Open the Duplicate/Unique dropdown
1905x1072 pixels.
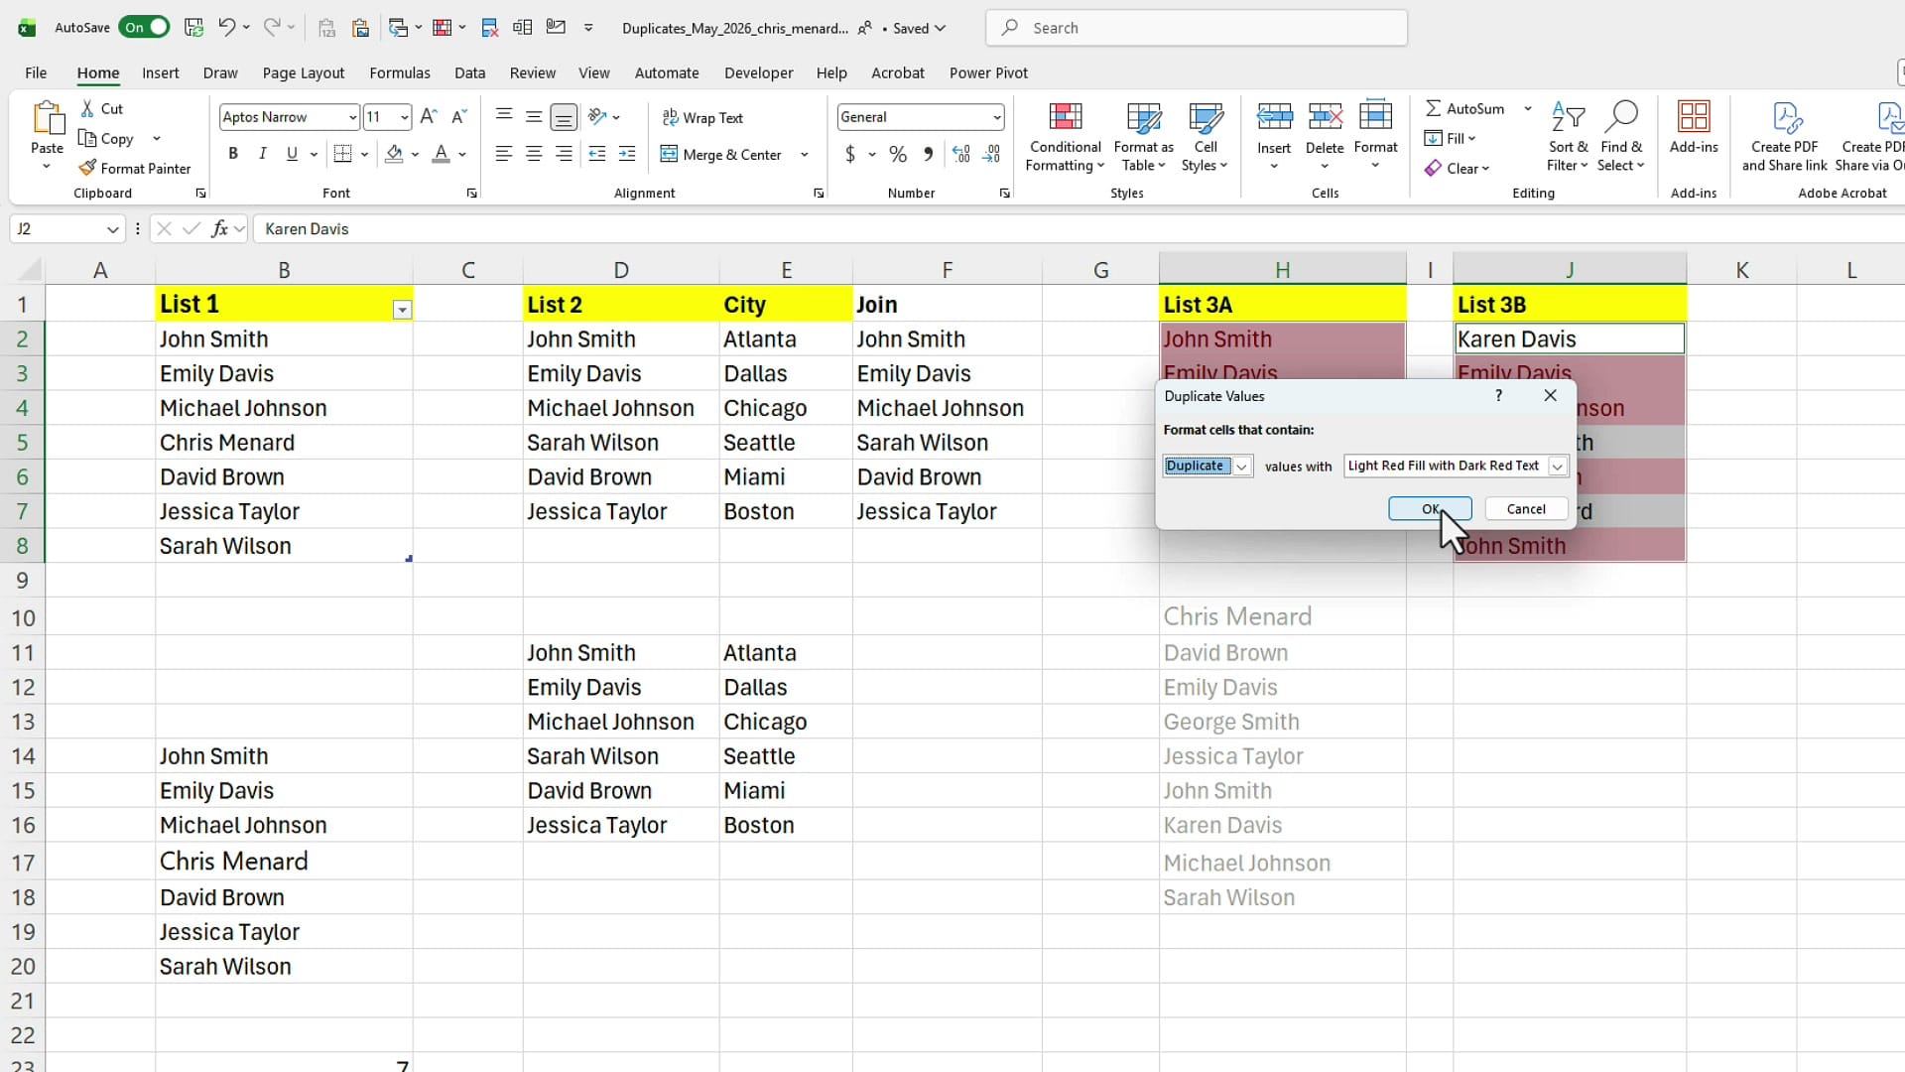pos(1241,467)
